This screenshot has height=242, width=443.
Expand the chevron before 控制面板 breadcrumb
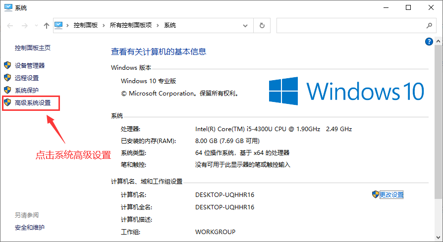click(x=68, y=26)
